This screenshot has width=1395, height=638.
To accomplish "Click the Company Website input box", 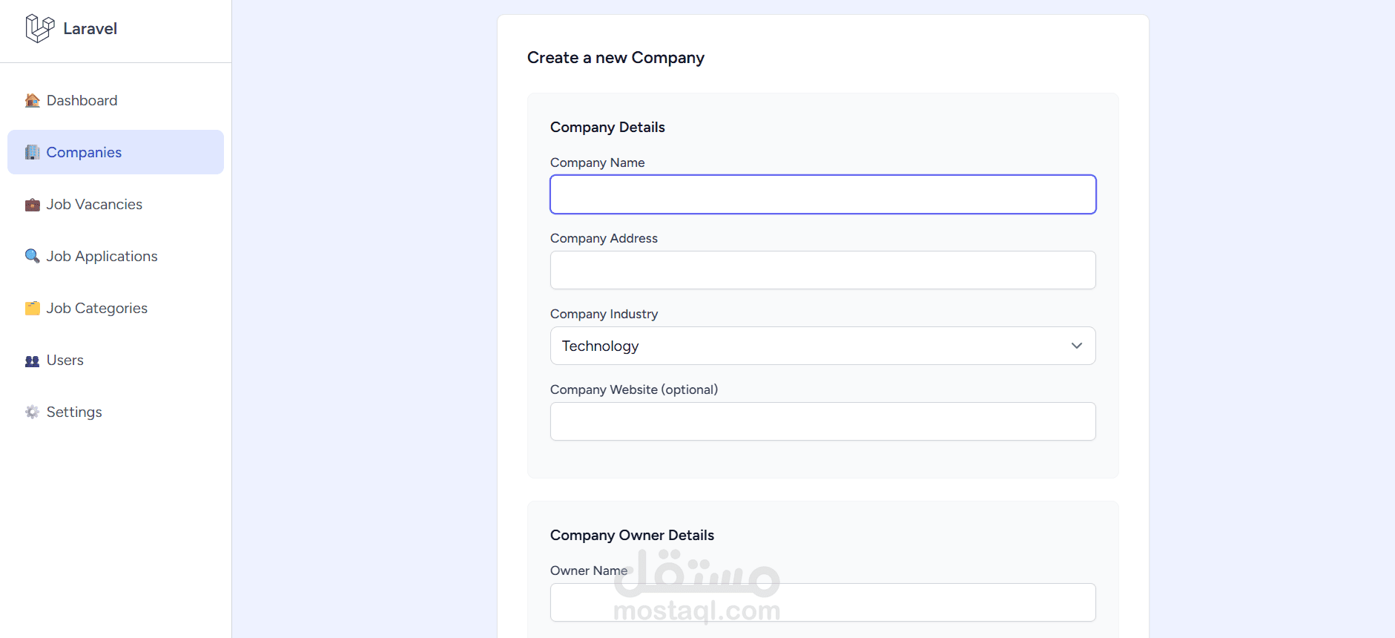I will point(822,421).
